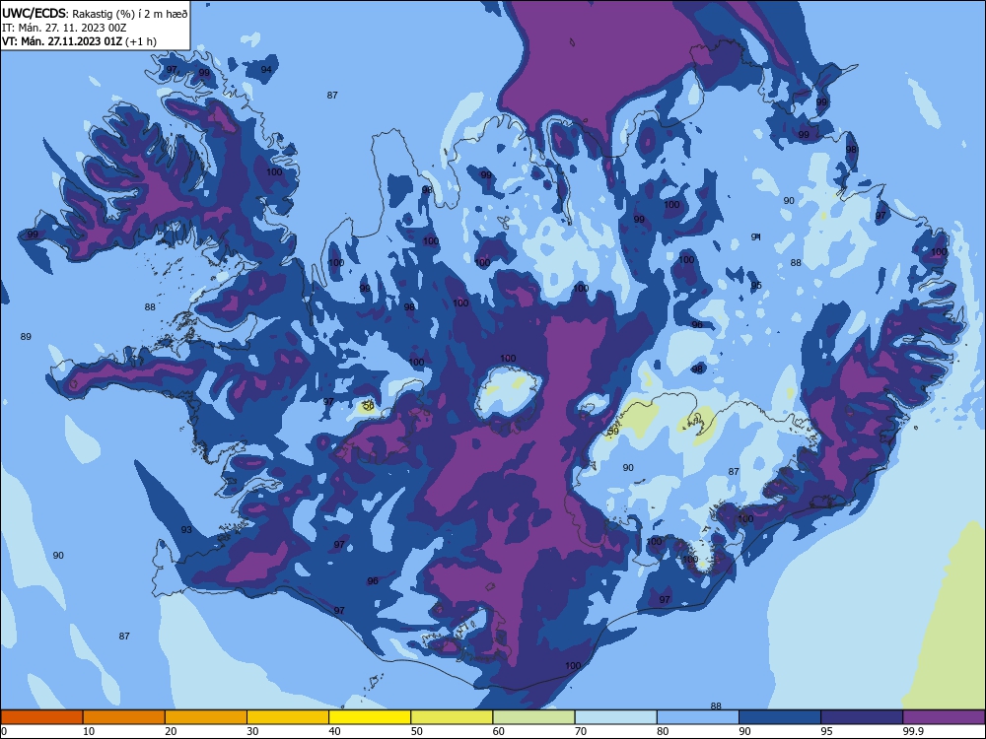Screen dimensions: 986x739
Task: Click the medium blue 90–95 legend swatch
Action: 780,717
